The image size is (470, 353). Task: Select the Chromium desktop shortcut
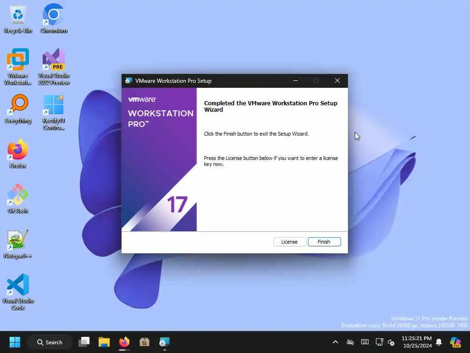point(54,19)
